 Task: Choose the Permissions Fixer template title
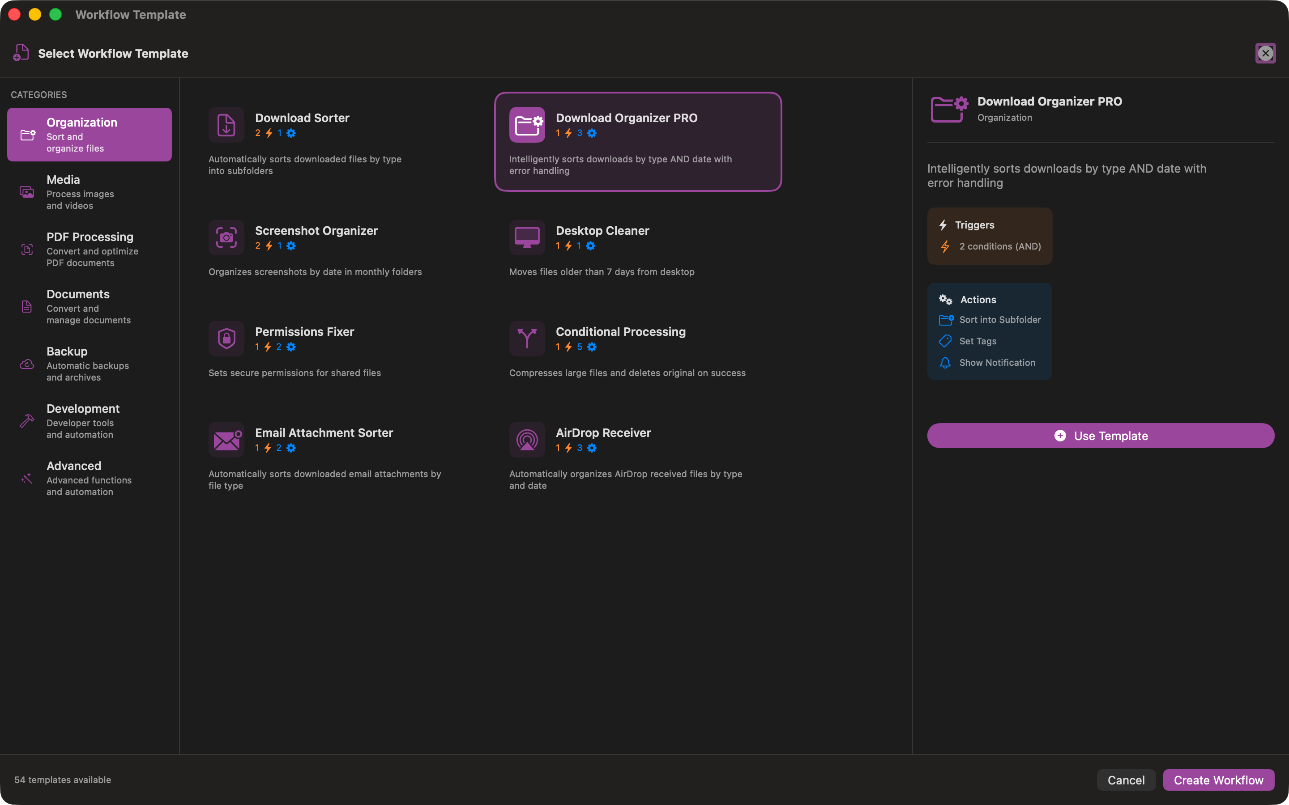click(305, 332)
